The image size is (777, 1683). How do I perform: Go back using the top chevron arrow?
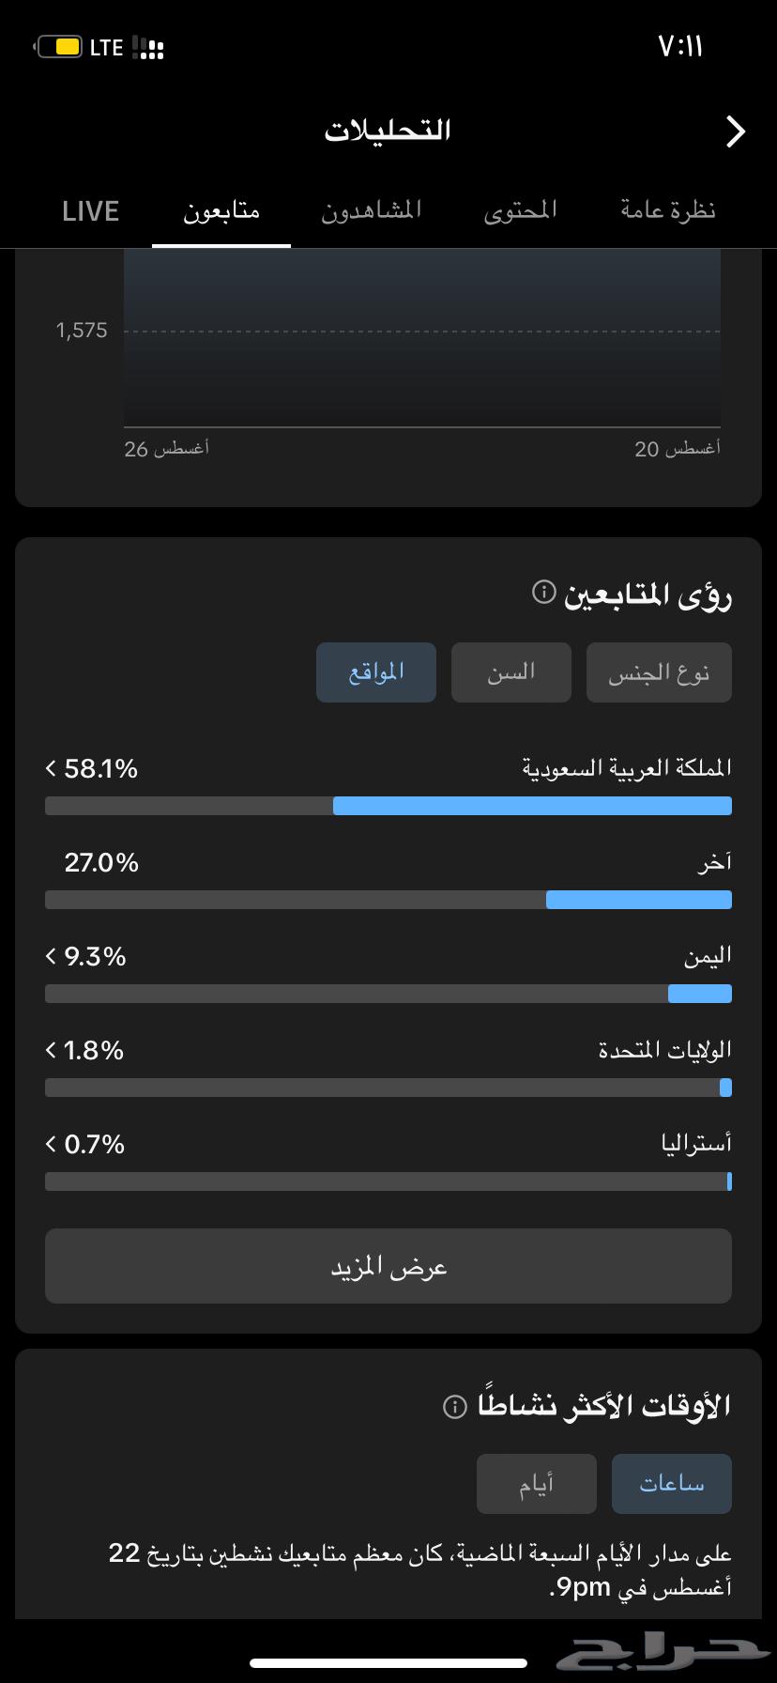(737, 131)
